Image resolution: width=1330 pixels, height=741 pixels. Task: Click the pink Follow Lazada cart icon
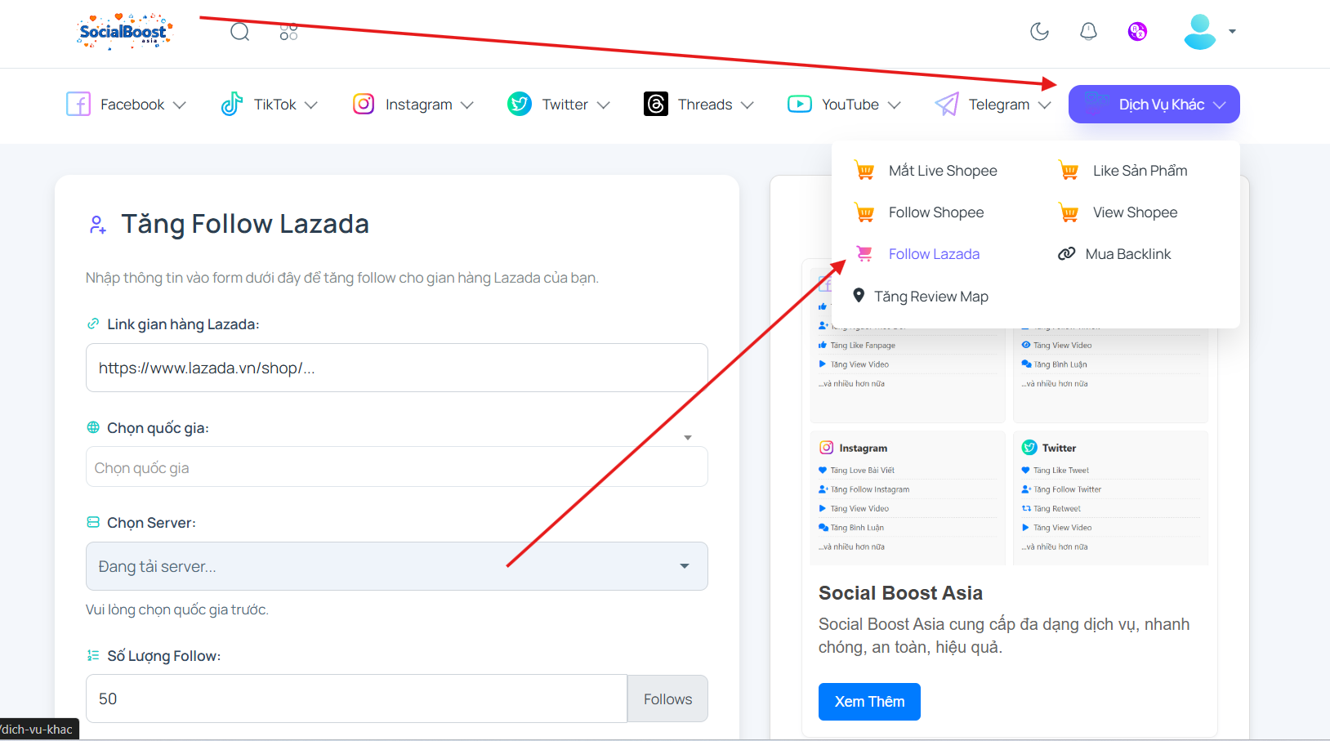coord(864,254)
